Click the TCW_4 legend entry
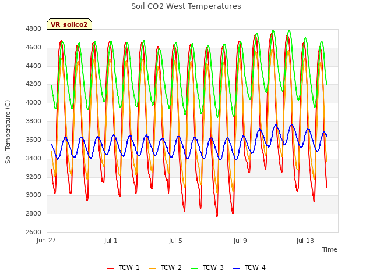This screenshot has width=373, height=279. click(x=249, y=267)
